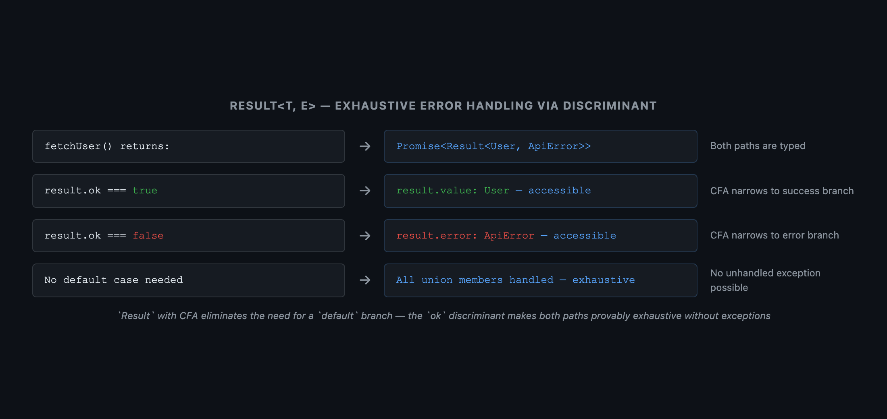Click the italic footer caption about Result
The height and width of the screenshot is (419, 887).
tap(444, 316)
